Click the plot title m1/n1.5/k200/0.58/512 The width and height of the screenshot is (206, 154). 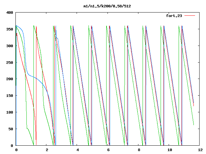pos(107,6)
